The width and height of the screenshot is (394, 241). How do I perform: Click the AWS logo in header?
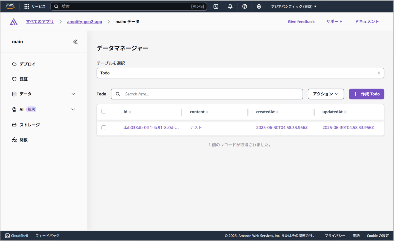tap(10, 6)
